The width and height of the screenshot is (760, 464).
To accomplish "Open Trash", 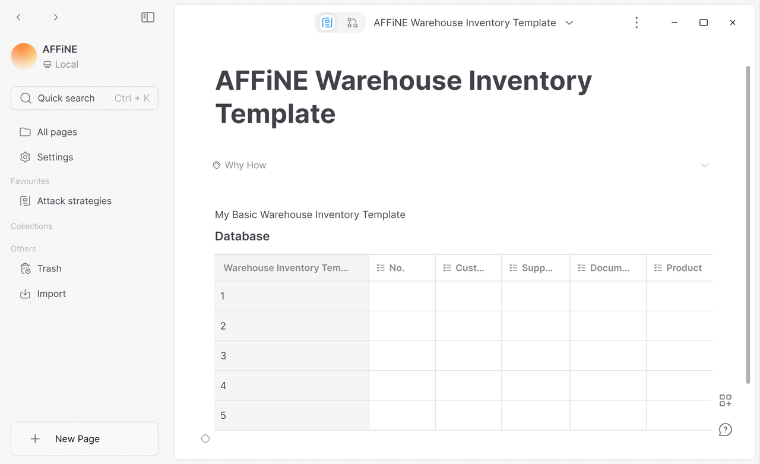I will 84,269.
